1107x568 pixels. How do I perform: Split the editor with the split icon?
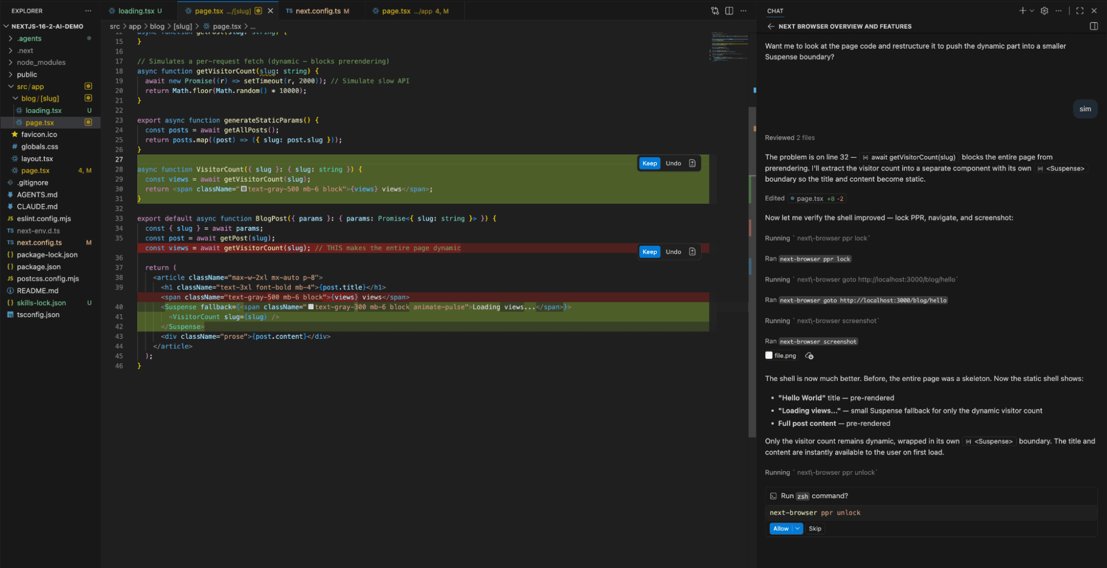tap(729, 11)
